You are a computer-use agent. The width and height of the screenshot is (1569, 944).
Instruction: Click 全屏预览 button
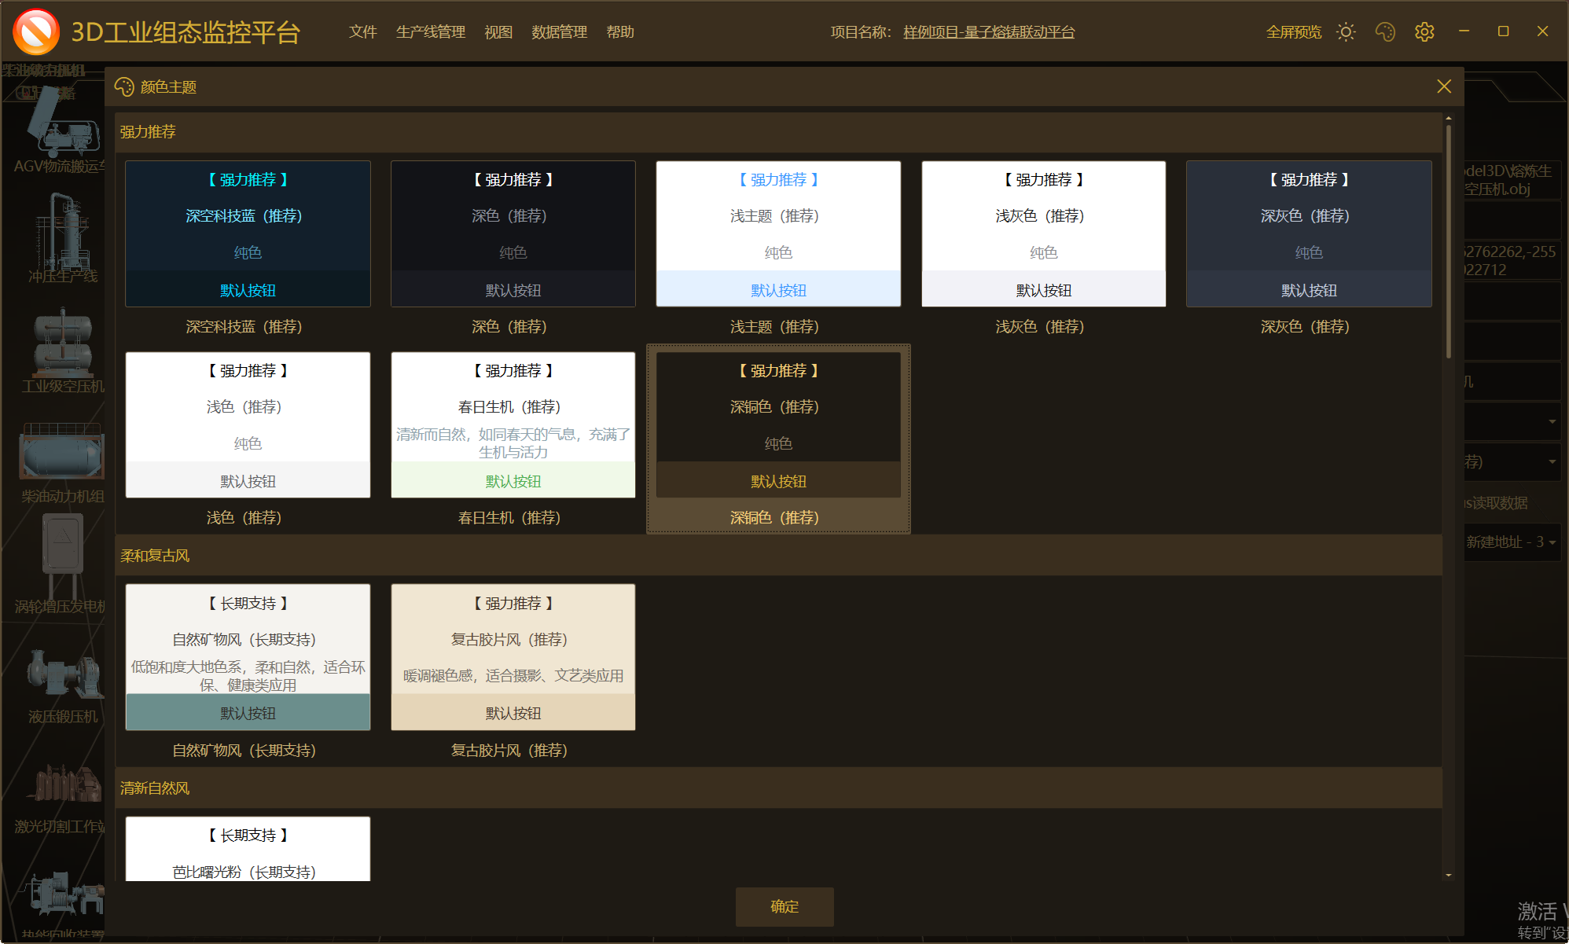coord(1293,32)
